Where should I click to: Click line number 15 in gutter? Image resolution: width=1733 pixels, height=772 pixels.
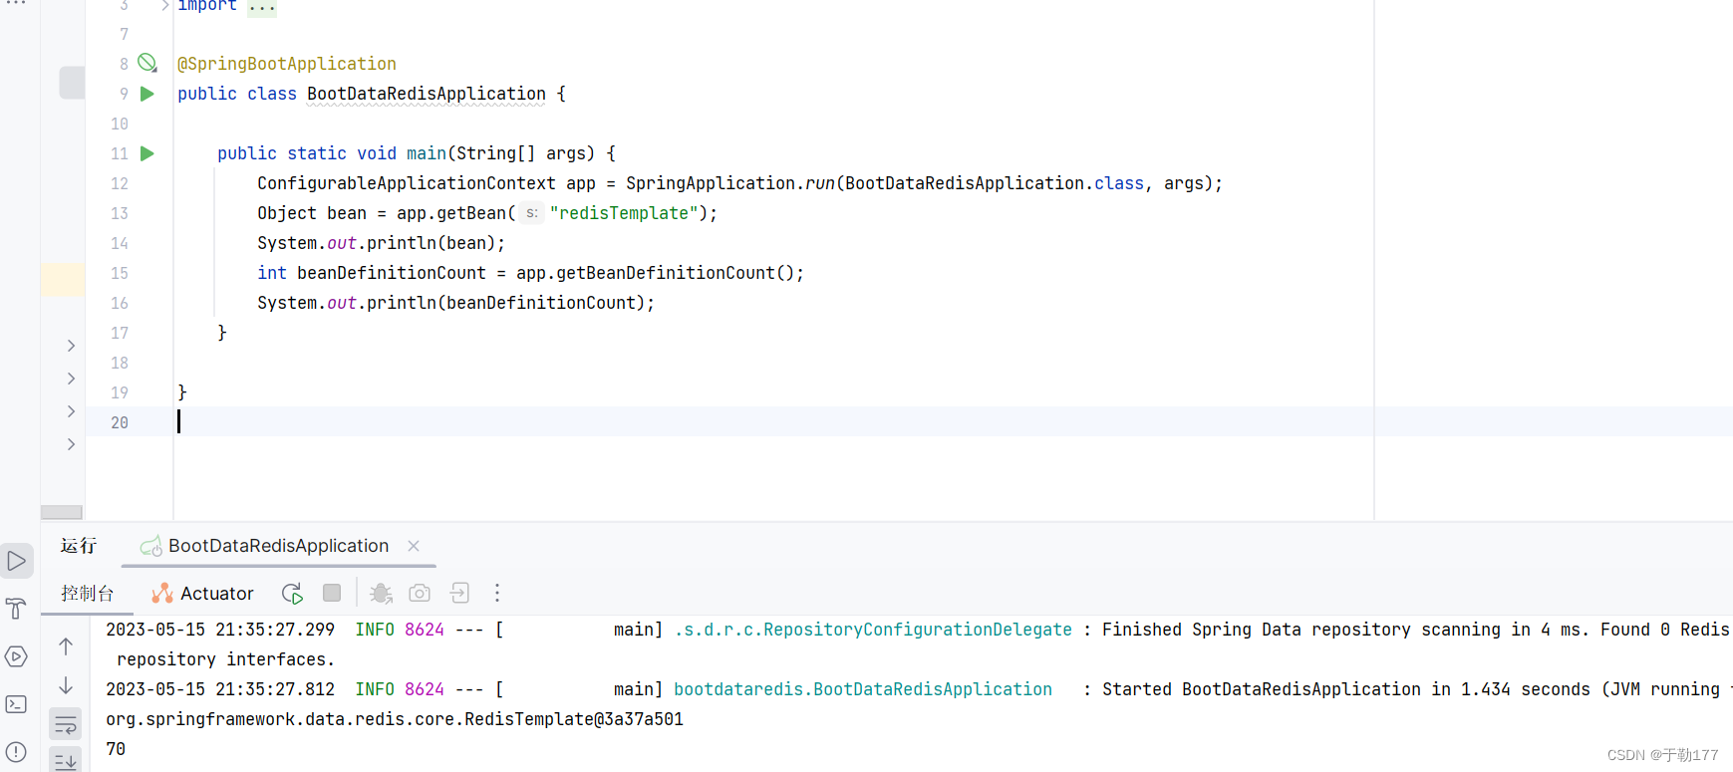click(120, 273)
